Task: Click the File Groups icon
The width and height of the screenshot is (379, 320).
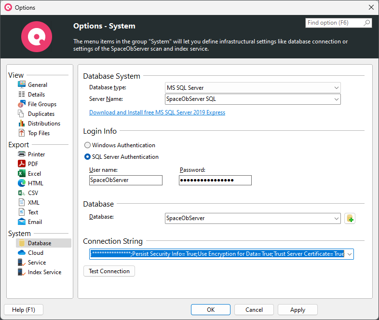Action: [21, 104]
